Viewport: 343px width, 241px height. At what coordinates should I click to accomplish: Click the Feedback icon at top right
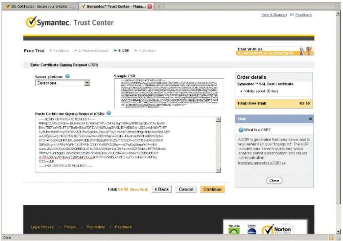pyautogui.click(x=292, y=15)
